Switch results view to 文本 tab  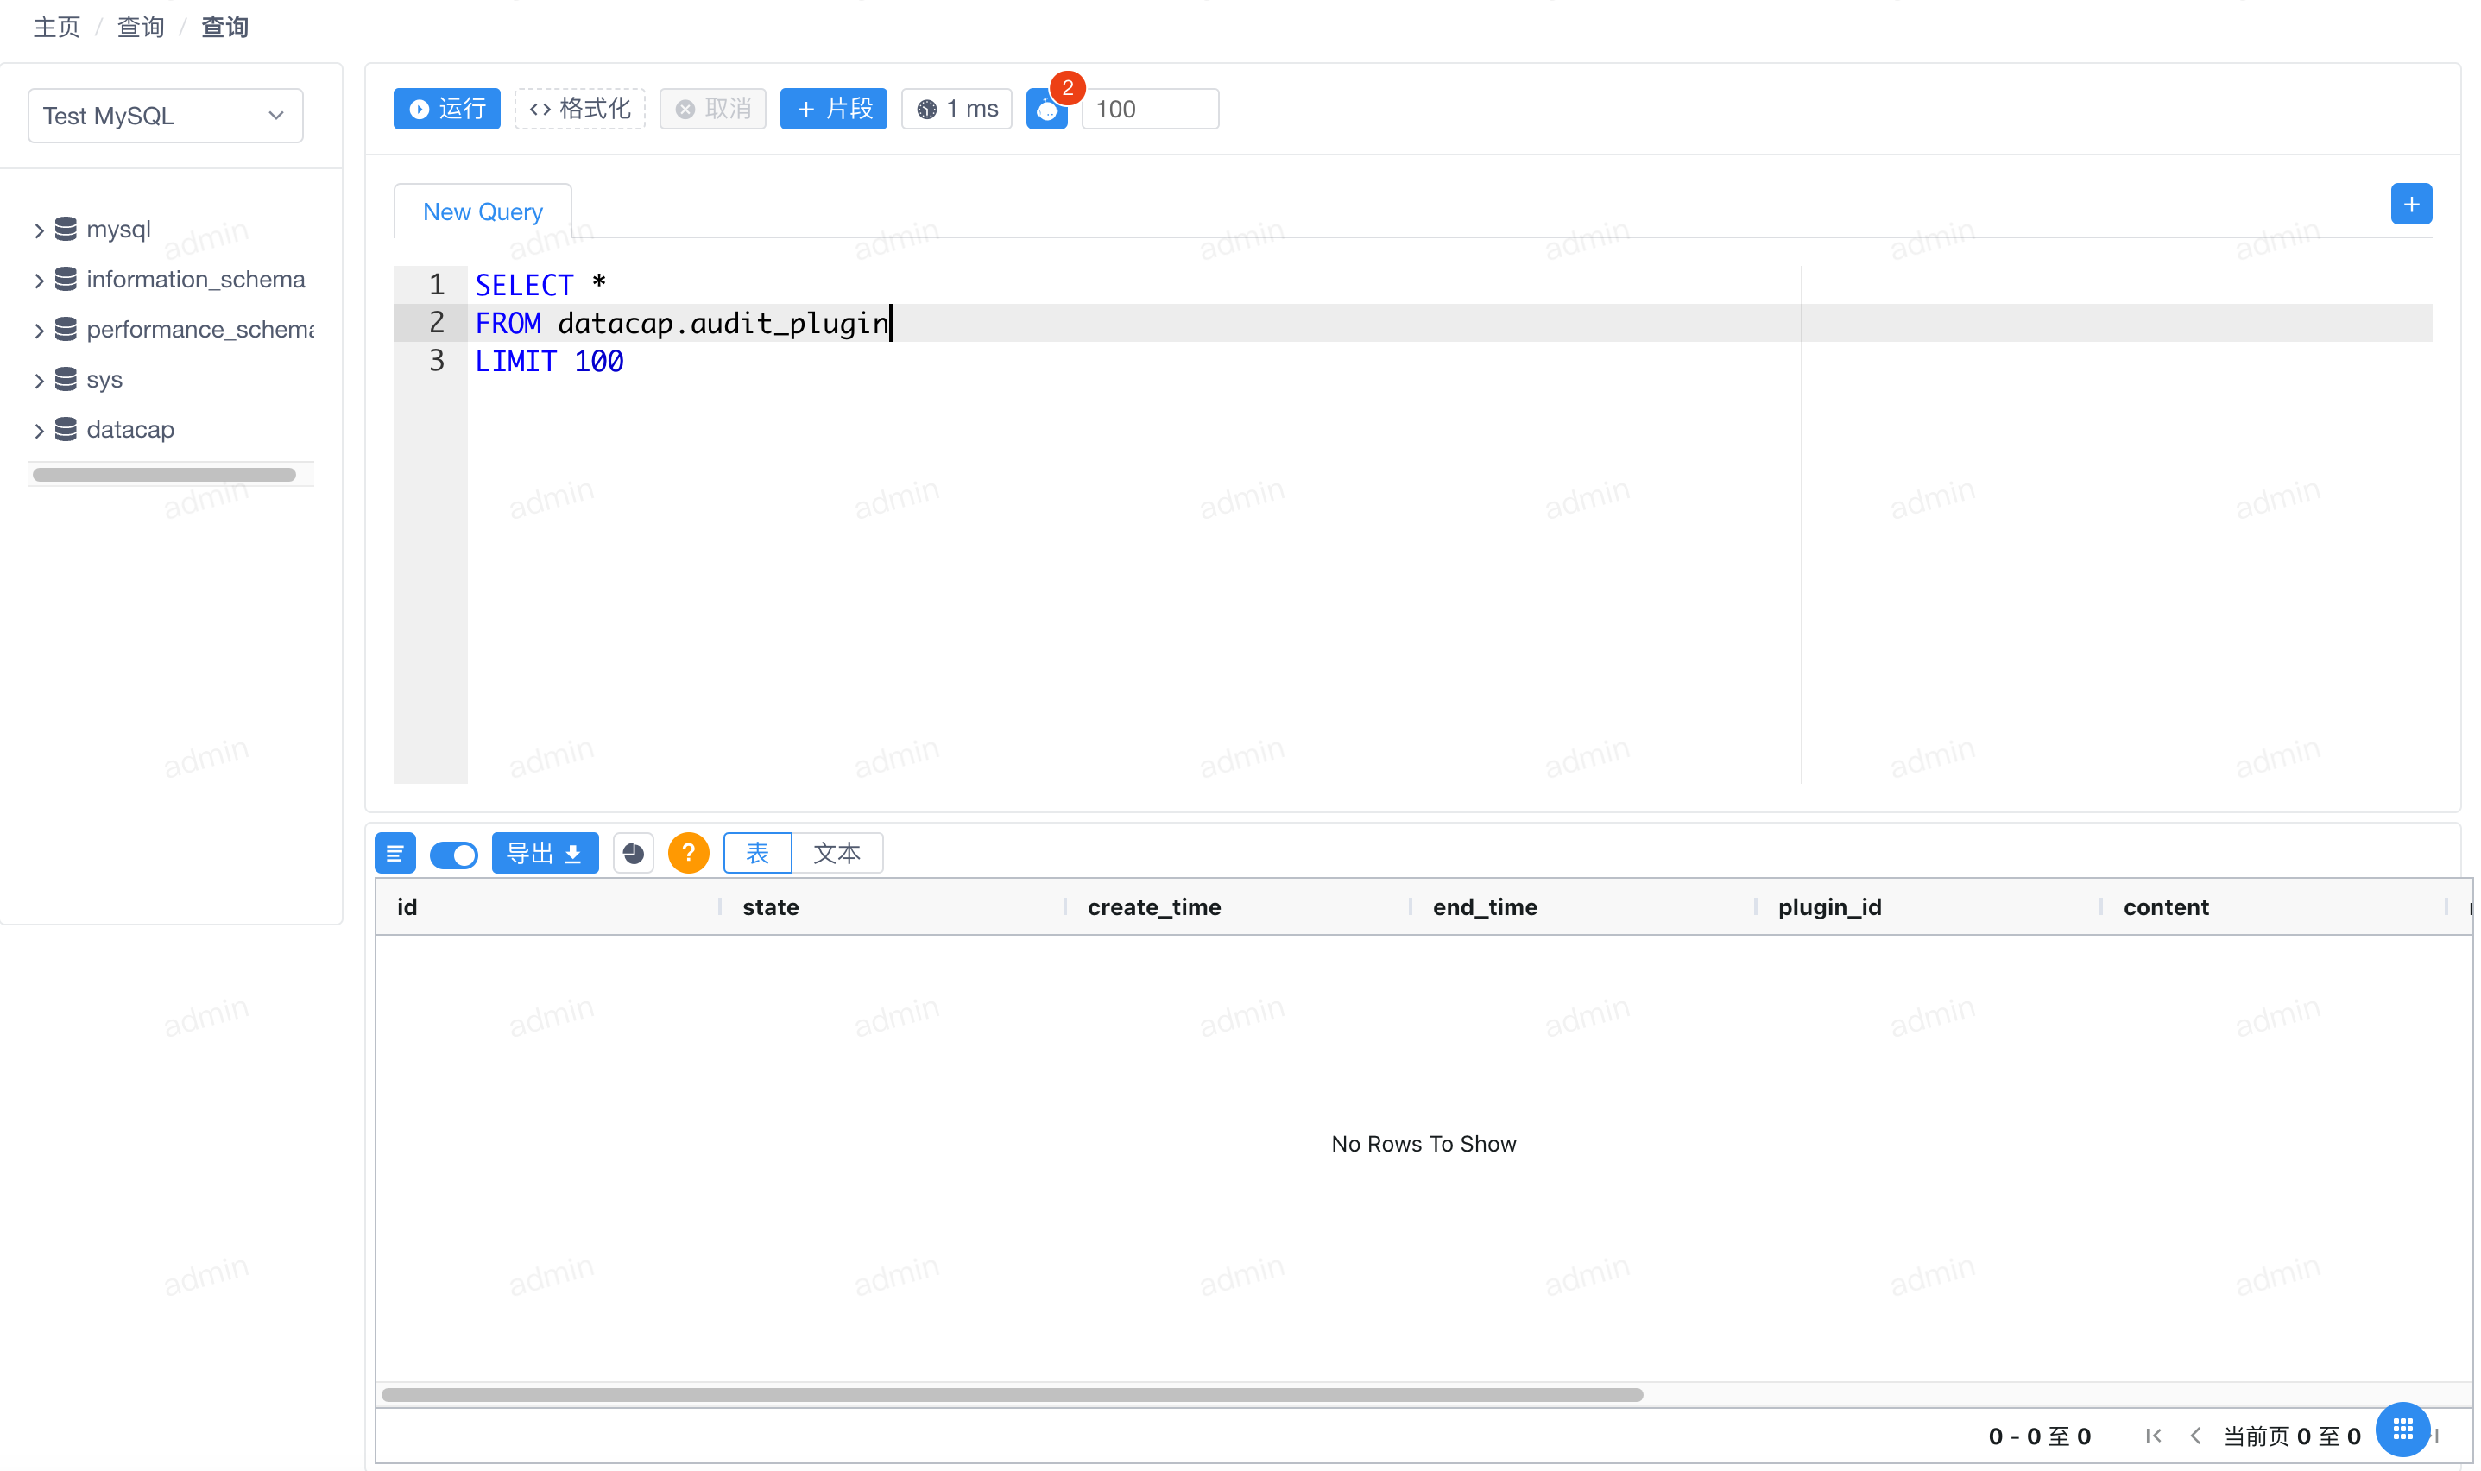coord(836,854)
